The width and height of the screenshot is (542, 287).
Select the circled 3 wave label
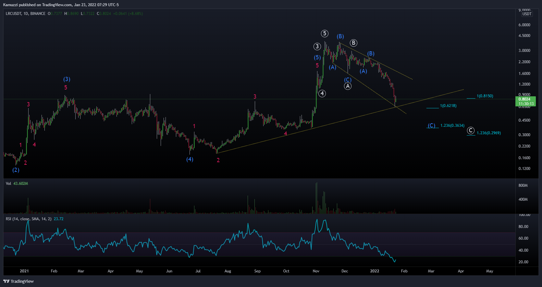(317, 46)
